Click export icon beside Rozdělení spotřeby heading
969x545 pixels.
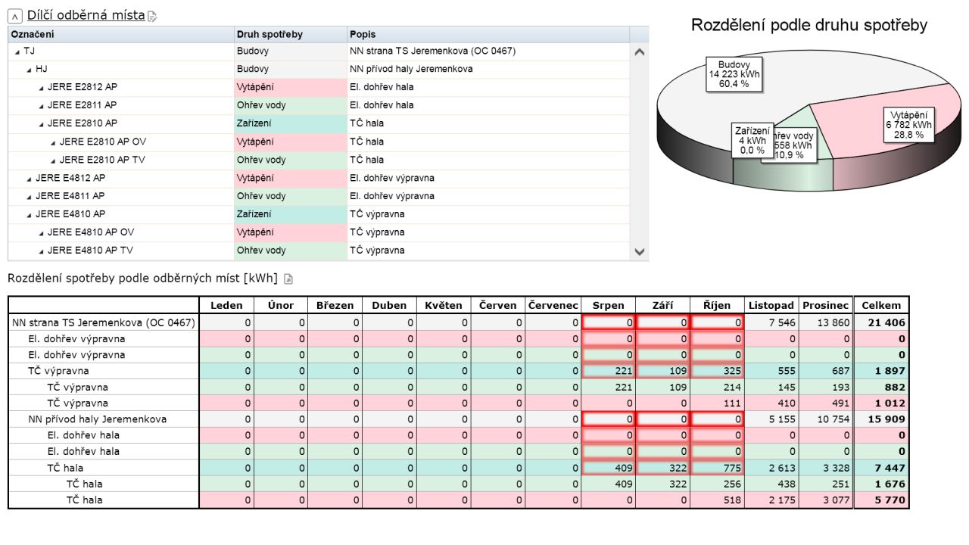[288, 279]
